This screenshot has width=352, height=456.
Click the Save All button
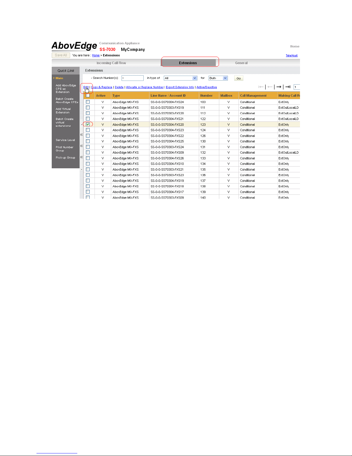click(x=61, y=55)
